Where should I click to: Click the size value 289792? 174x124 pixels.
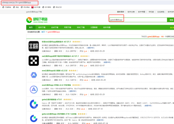pos(73,51)
